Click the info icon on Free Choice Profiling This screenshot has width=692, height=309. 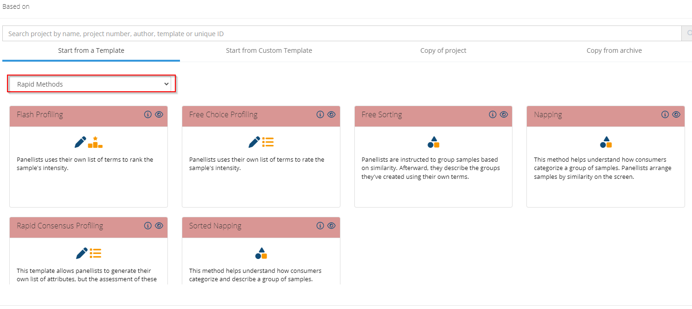tap(320, 114)
